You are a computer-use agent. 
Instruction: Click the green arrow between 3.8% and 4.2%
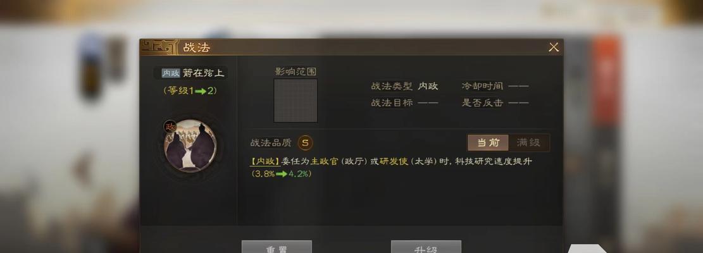pyautogui.click(x=281, y=174)
